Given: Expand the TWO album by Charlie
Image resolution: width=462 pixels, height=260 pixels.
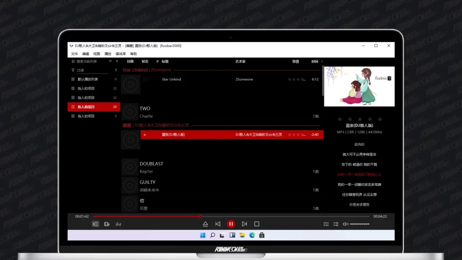Looking at the screenshot, I should pos(145,108).
